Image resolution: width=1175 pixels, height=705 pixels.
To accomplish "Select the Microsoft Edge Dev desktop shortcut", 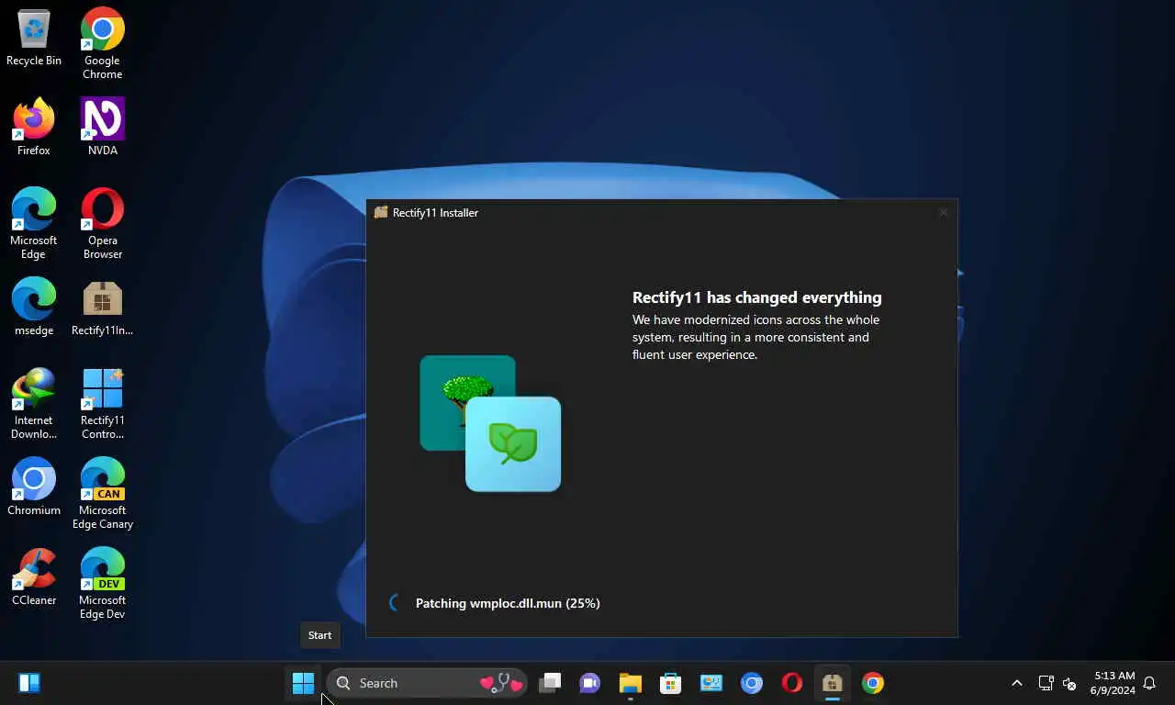I will click(x=103, y=584).
